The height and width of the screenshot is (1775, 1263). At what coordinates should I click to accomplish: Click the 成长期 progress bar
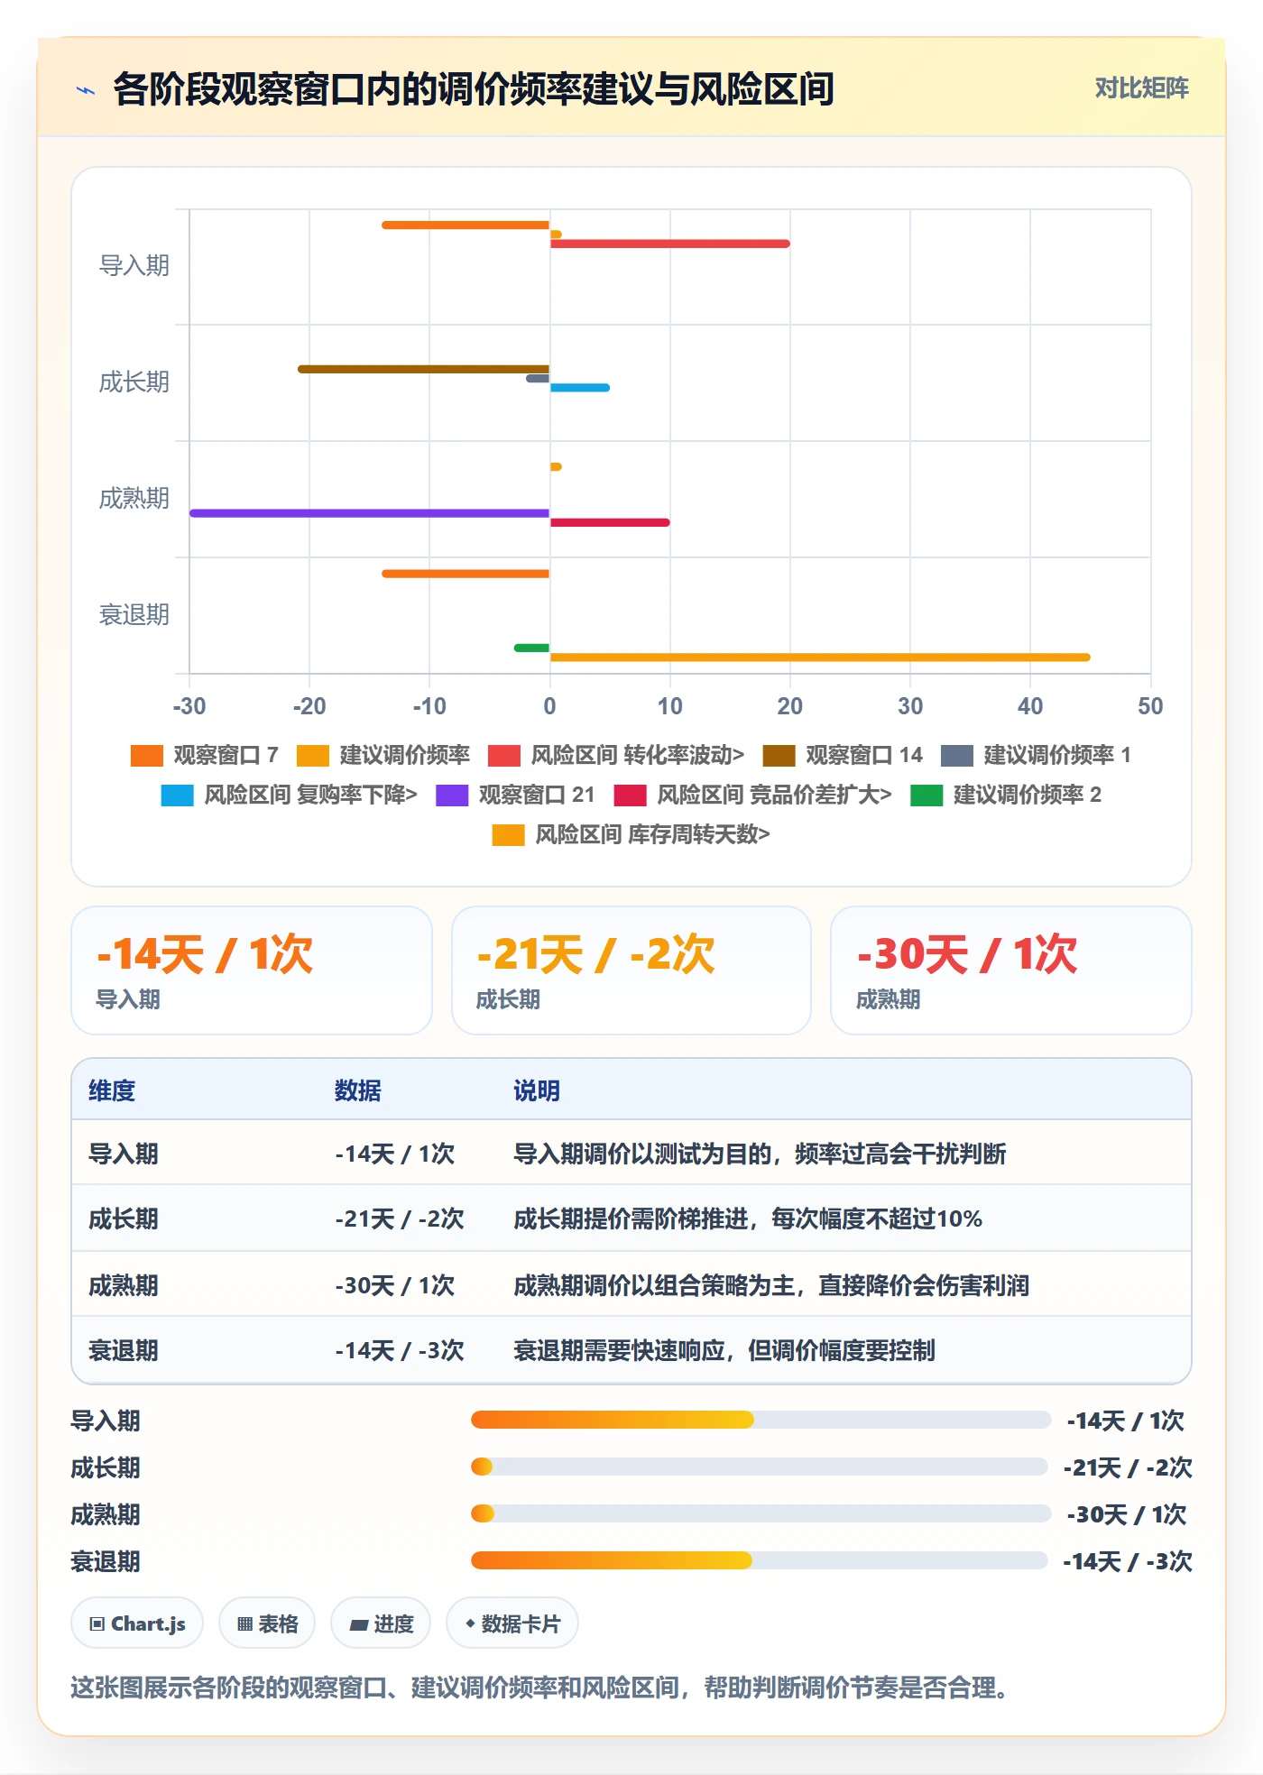pyautogui.click(x=759, y=1467)
